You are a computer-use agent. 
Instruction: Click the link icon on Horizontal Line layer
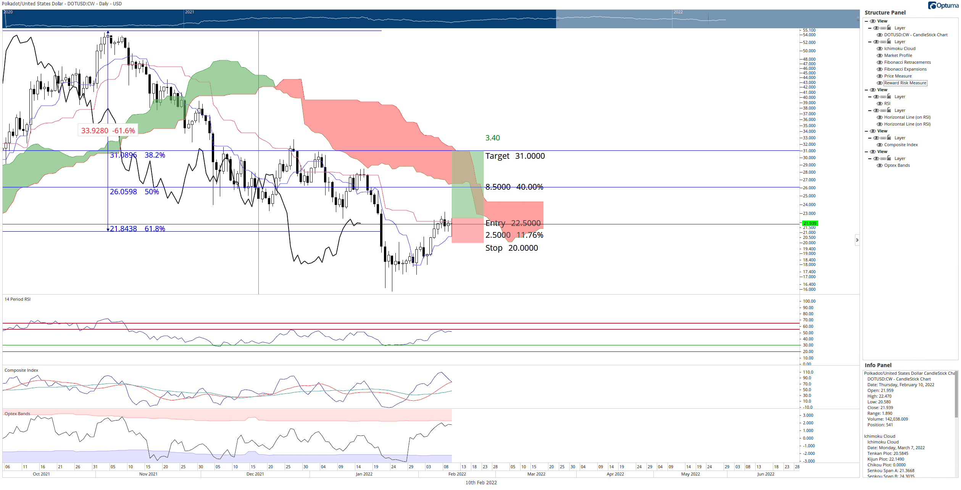pos(883,110)
